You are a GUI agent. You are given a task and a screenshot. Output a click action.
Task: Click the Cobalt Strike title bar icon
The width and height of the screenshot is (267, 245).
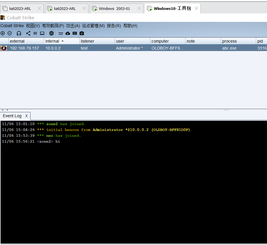3,17
